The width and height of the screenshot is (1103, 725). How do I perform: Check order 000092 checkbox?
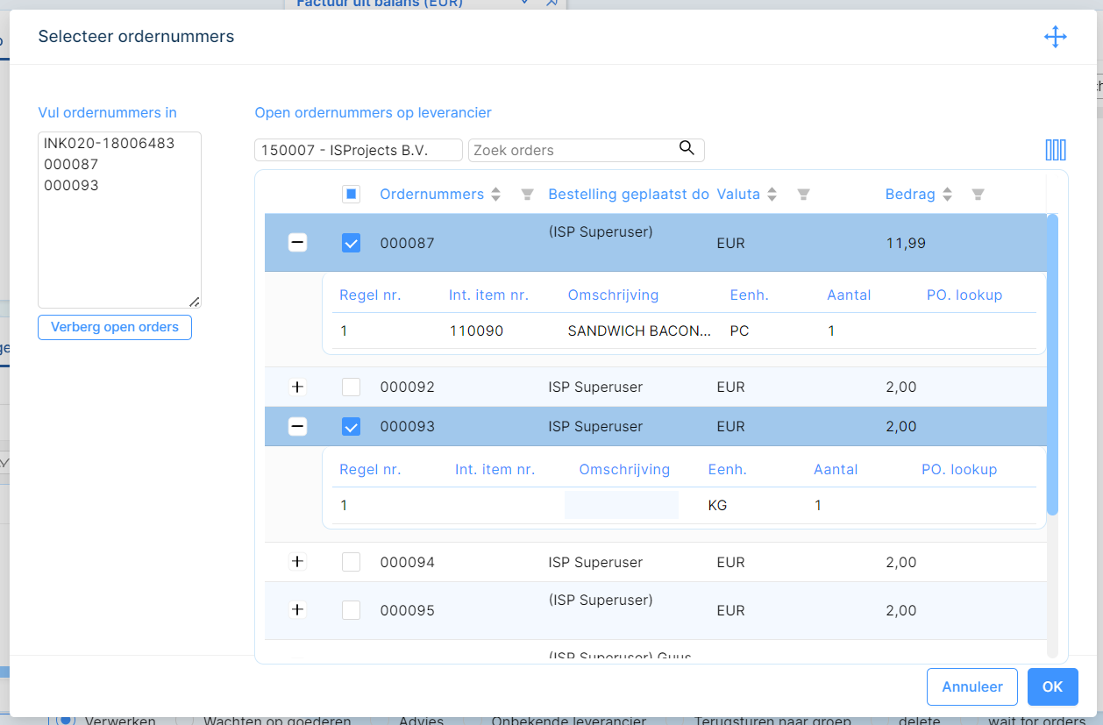[351, 387]
